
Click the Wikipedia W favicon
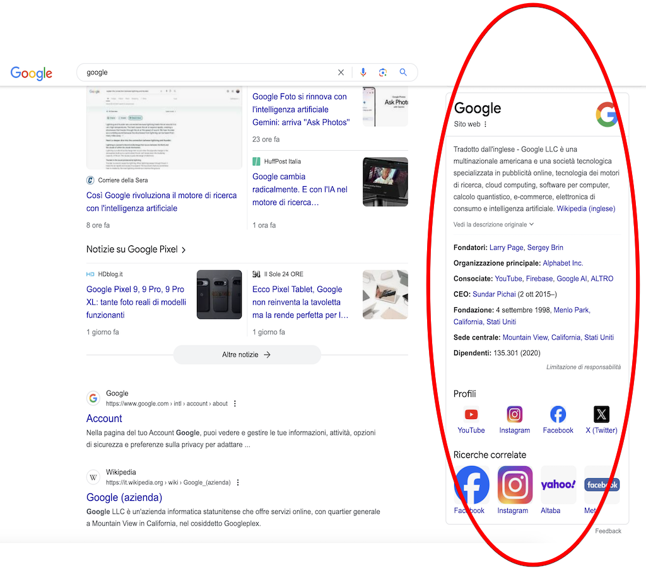(93, 477)
